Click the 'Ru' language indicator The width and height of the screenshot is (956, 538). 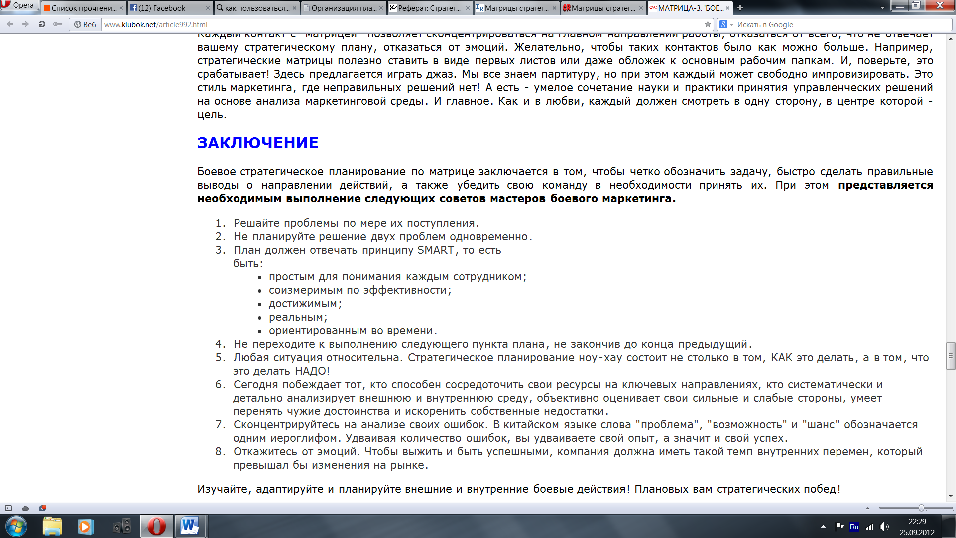click(x=854, y=527)
